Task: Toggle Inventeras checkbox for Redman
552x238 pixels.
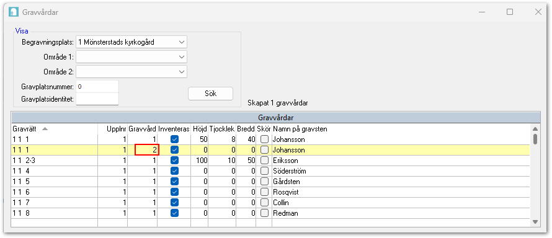Action: point(174,213)
